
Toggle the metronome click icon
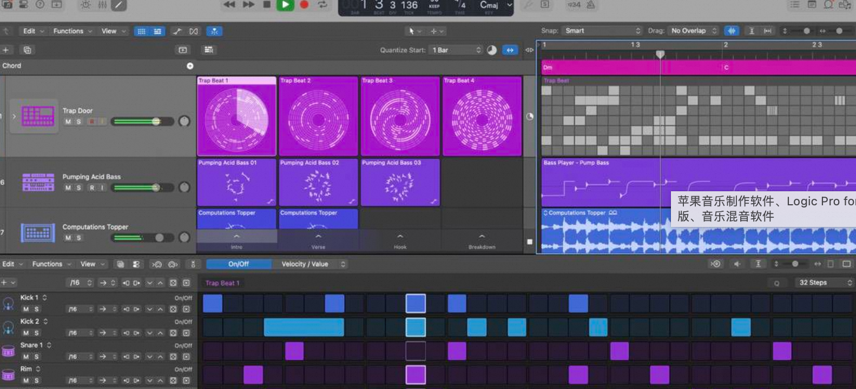(x=591, y=5)
